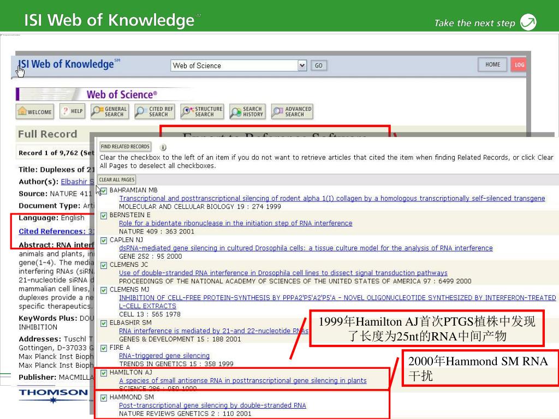Open RNA interference is mediated by 21-and 22-nucleotide article
559x419 pixels.
pyautogui.click(x=213, y=331)
